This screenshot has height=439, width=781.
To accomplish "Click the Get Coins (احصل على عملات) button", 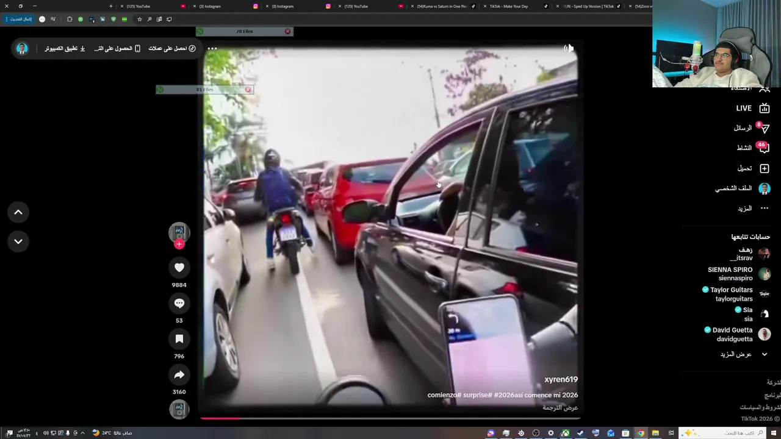I will [x=172, y=48].
